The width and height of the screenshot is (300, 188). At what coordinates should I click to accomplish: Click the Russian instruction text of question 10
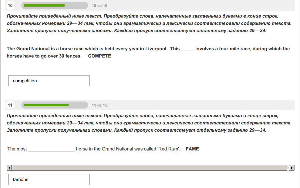coord(149,23)
